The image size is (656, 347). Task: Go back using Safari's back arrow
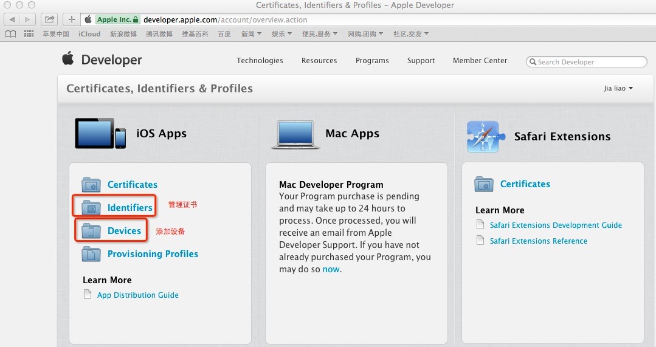[12, 19]
